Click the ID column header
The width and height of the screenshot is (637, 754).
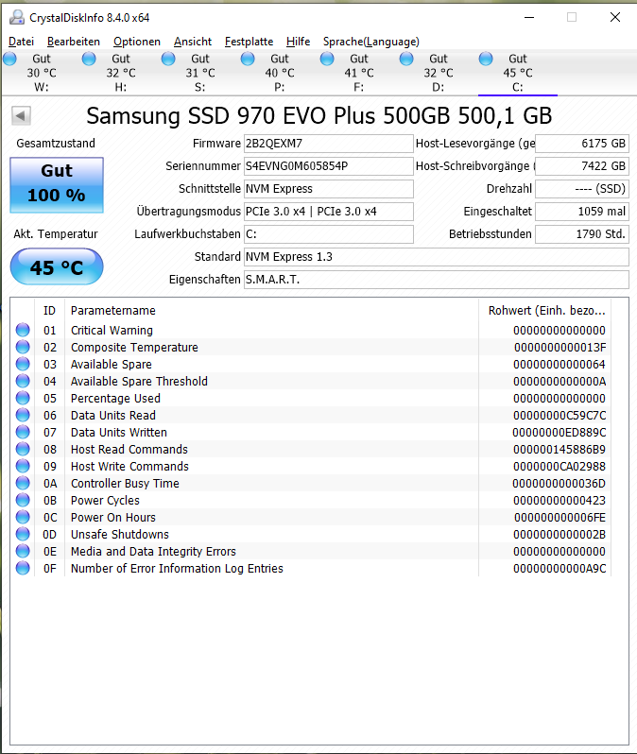tap(49, 311)
